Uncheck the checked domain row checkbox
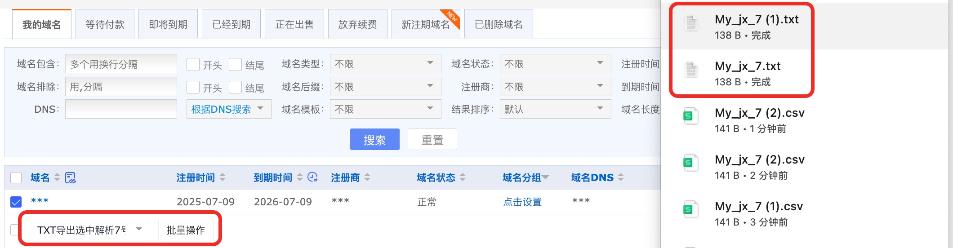 pos(16,202)
